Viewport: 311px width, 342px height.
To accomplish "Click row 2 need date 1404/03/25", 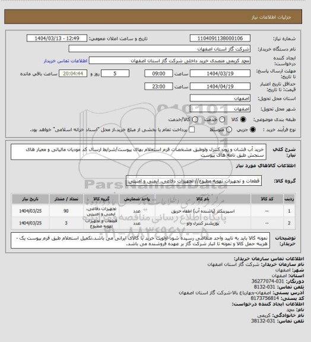I will tap(30, 223).
